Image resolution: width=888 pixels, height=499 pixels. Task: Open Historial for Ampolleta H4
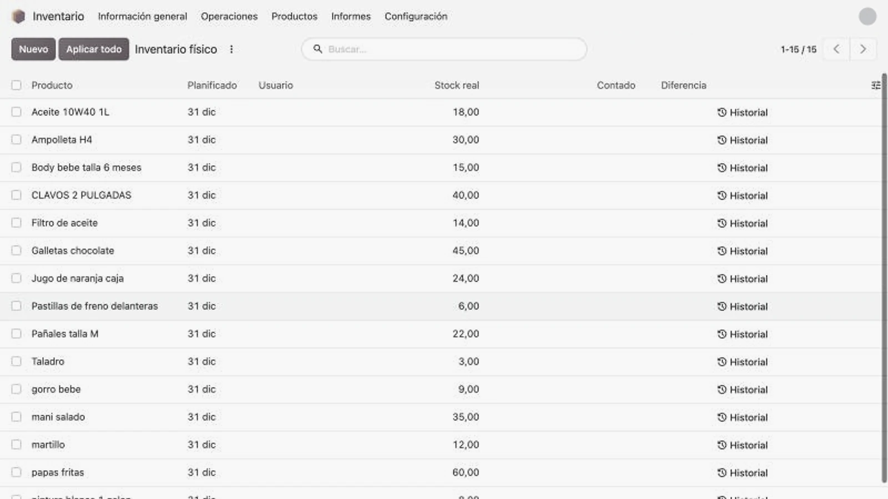[x=742, y=140]
